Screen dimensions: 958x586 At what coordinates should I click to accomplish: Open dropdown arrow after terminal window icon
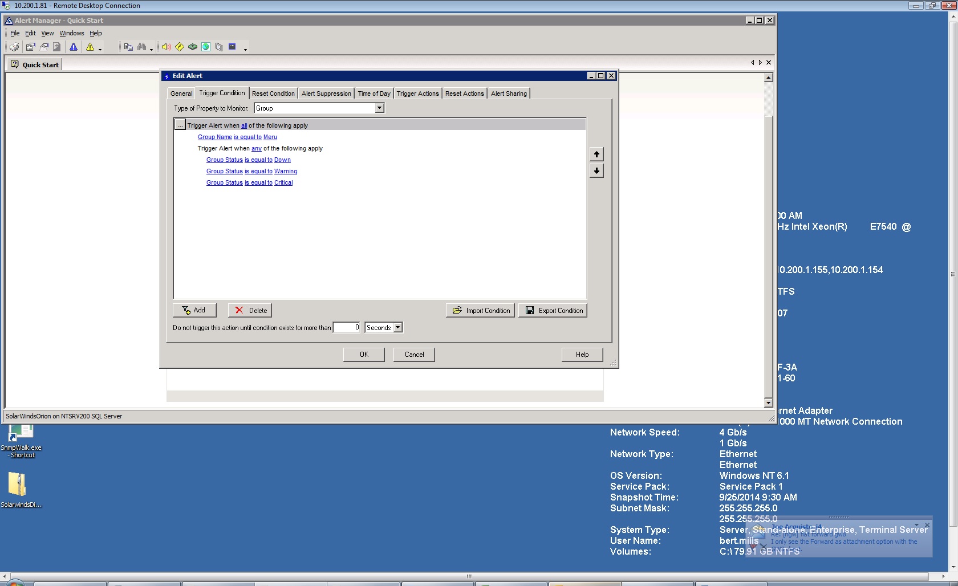pos(245,49)
